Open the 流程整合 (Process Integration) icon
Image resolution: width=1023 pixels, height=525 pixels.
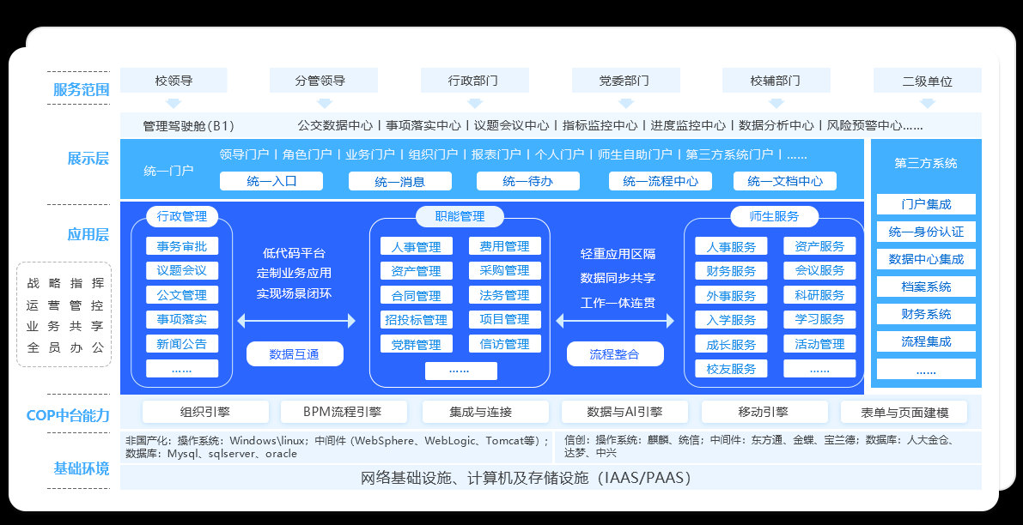pyautogui.click(x=615, y=353)
